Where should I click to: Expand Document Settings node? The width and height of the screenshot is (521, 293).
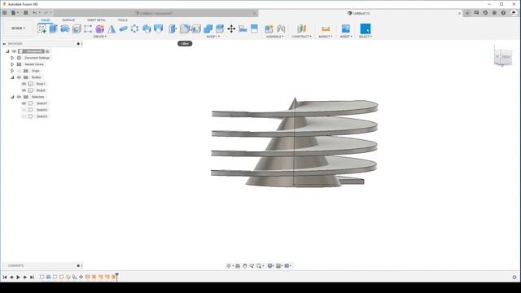(12, 58)
